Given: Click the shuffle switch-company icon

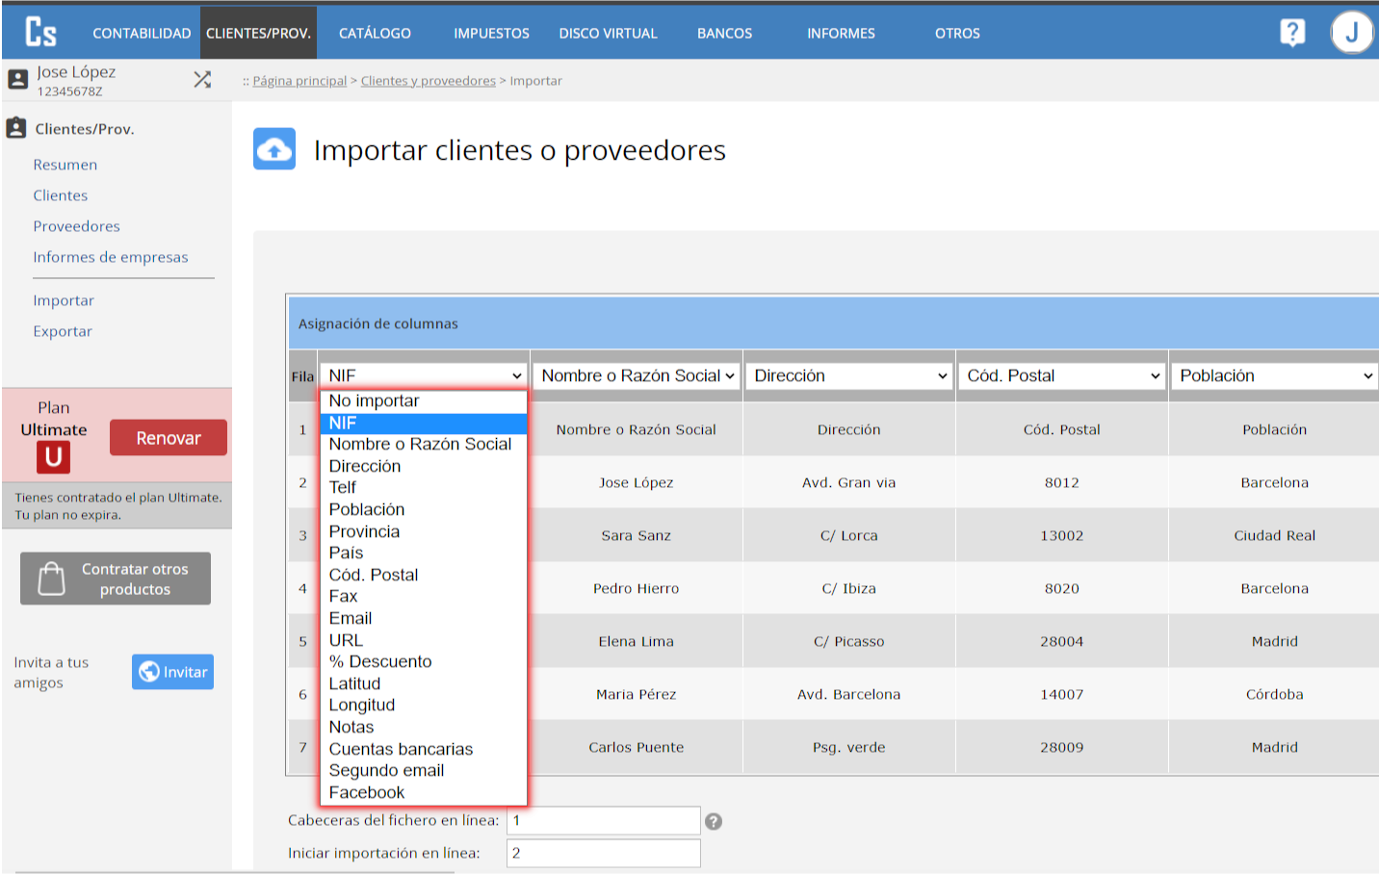Looking at the screenshot, I should (x=202, y=80).
